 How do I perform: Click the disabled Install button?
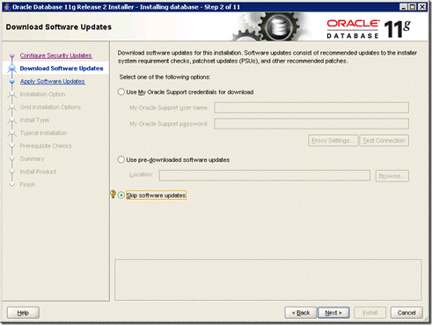coord(370,313)
